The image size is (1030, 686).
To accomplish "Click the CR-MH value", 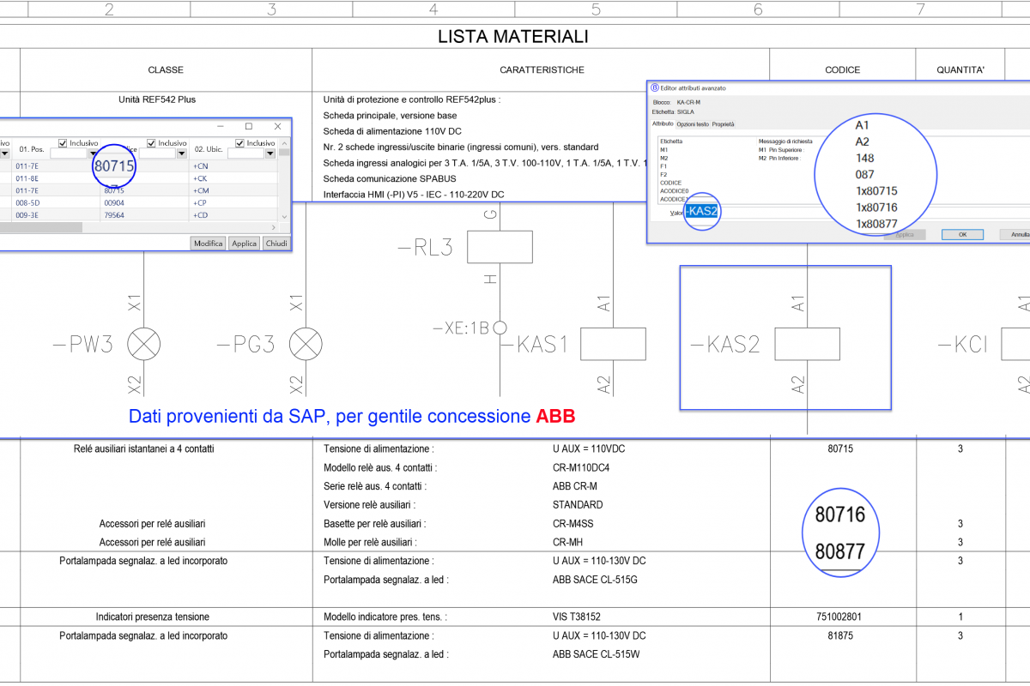I will pyautogui.click(x=569, y=542).
